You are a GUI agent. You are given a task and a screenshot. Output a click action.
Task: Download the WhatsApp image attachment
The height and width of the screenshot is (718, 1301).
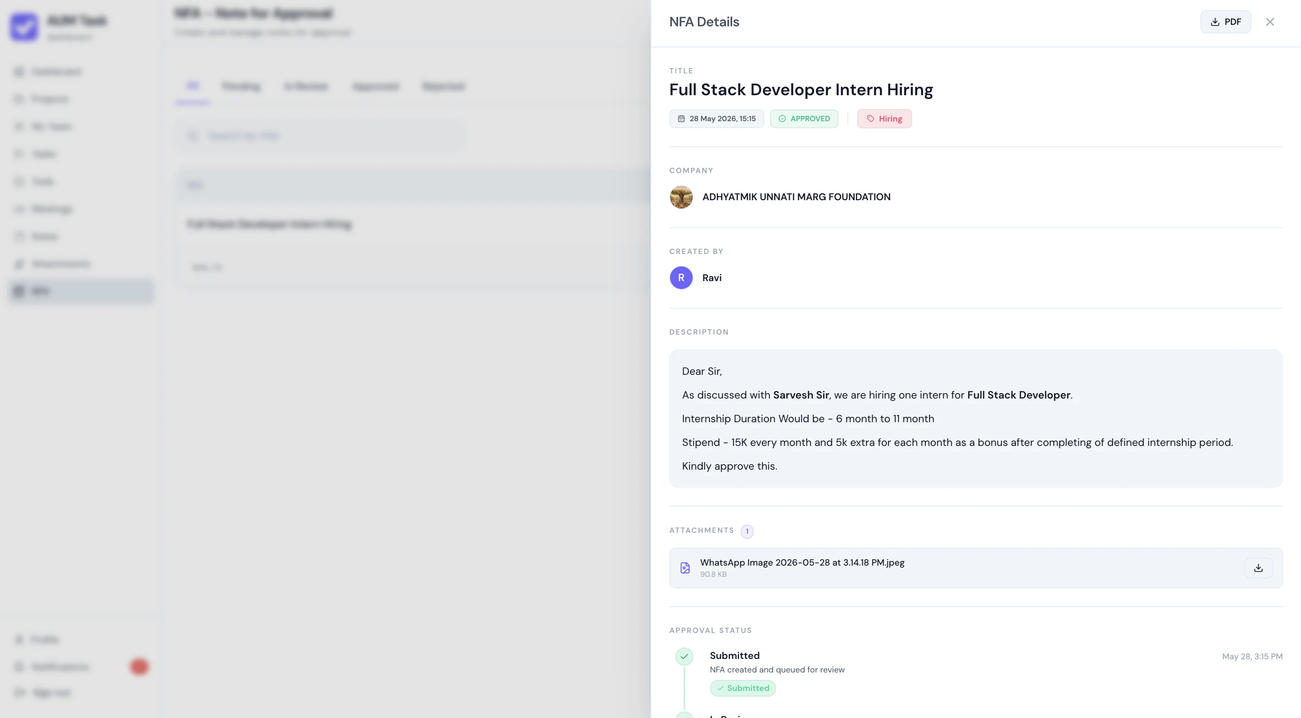[x=1258, y=568]
